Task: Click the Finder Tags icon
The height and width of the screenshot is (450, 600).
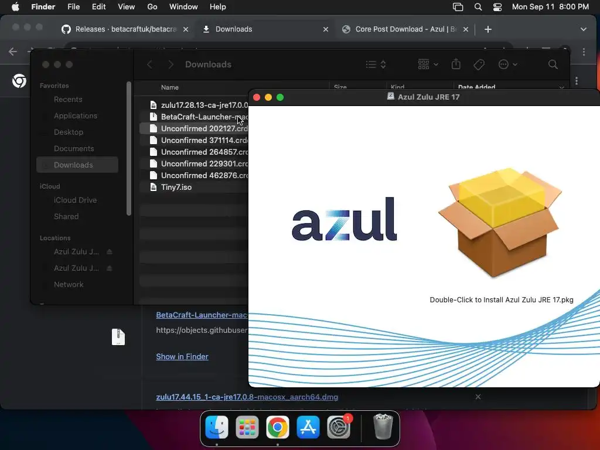Action: (x=479, y=64)
